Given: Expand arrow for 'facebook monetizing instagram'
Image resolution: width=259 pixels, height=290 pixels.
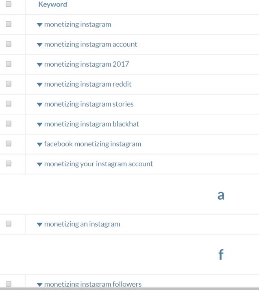Looking at the screenshot, I should point(39,144).
